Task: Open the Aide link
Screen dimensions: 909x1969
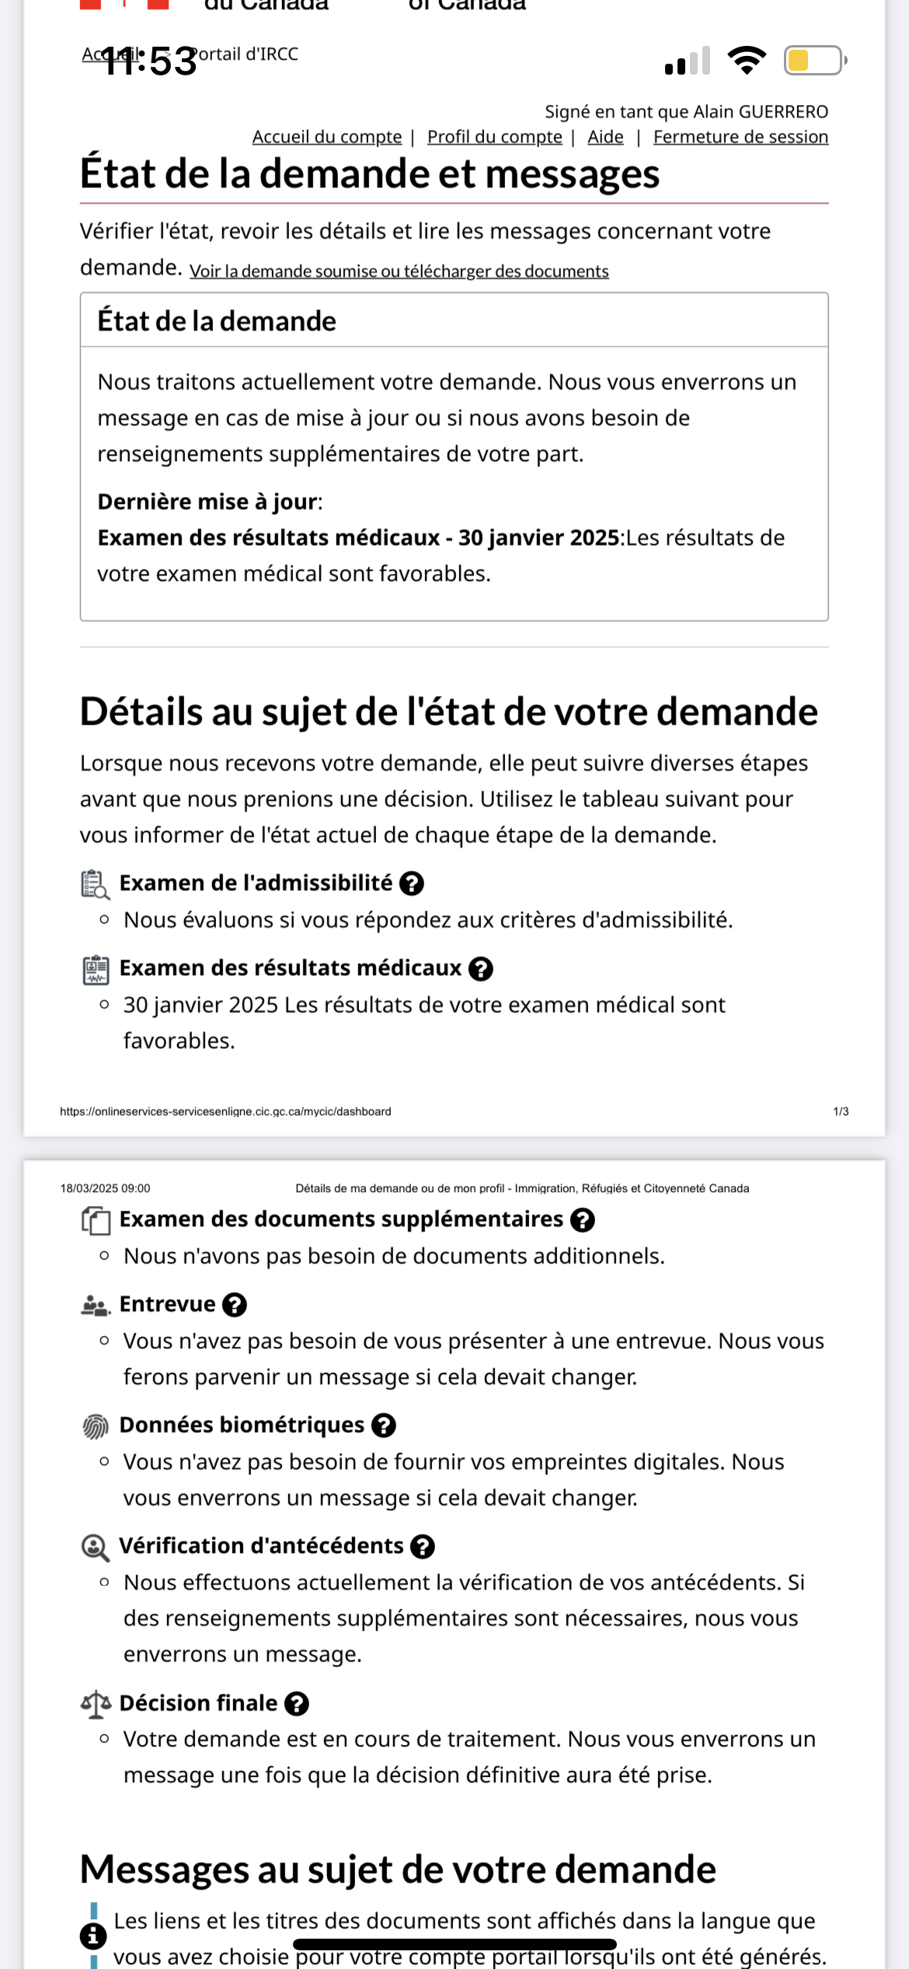Action: (605, 137)
